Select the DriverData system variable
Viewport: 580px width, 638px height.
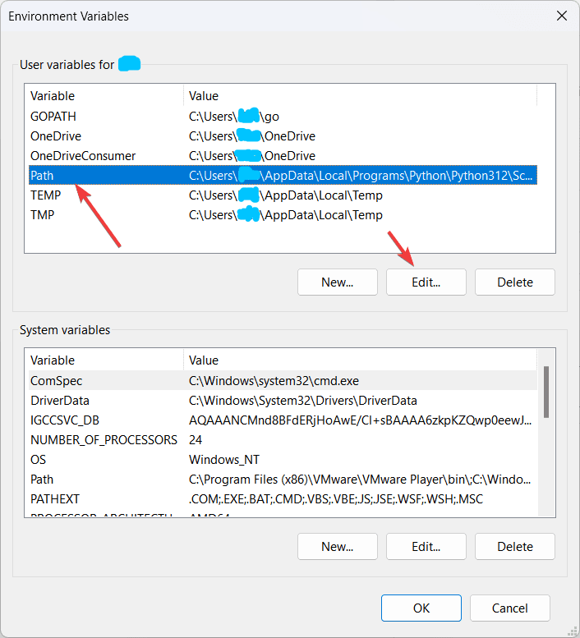coord(283,401)
